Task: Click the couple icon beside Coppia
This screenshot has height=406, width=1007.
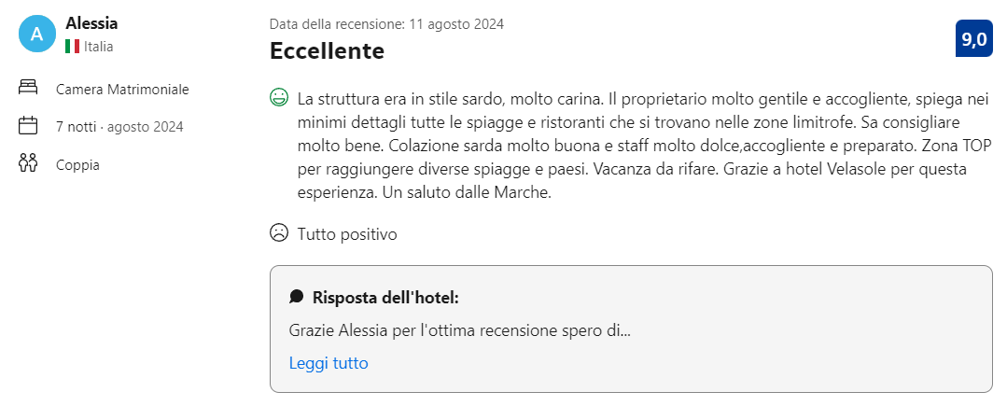Action: (x=28, y=164)
